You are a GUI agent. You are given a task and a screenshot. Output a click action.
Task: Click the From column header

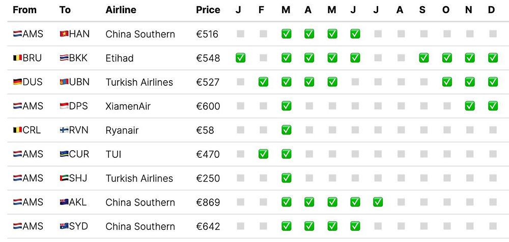24,10
